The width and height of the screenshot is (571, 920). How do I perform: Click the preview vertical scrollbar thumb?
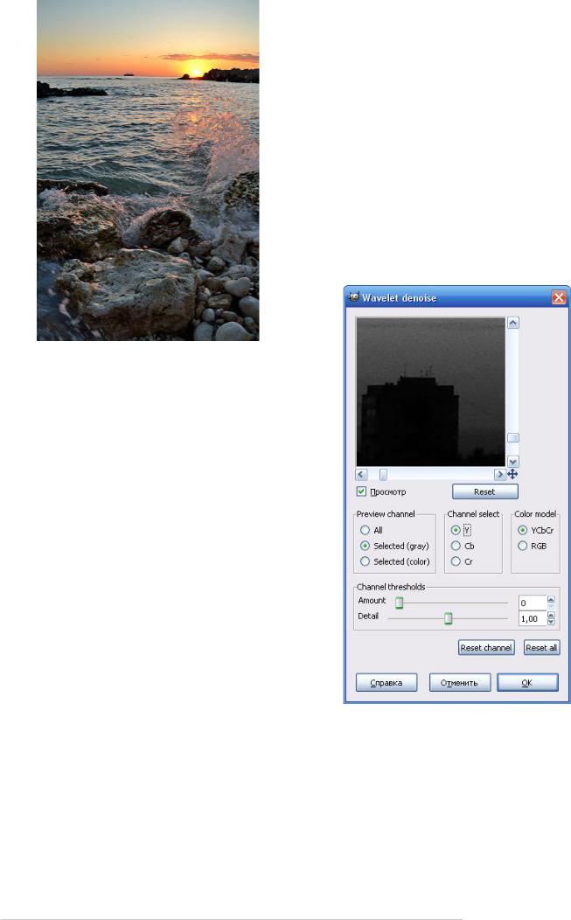[513, 438]
